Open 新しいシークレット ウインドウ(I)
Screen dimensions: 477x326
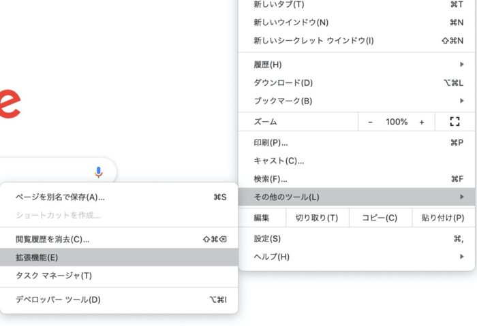tap(313, 41)
